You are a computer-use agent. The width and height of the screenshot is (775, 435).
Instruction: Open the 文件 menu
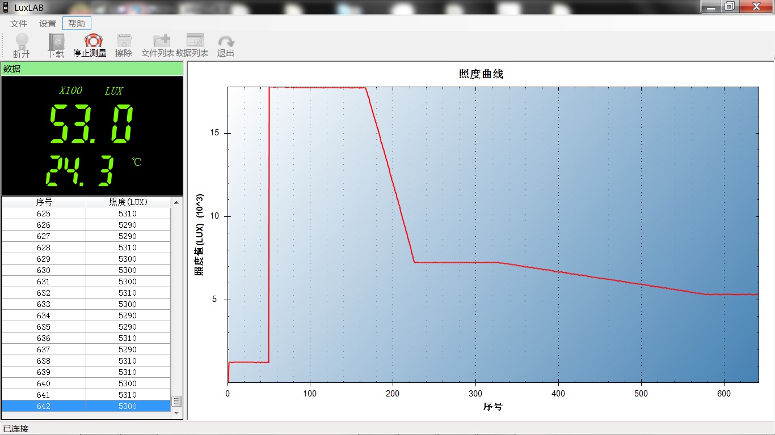[x=19, y=24]
